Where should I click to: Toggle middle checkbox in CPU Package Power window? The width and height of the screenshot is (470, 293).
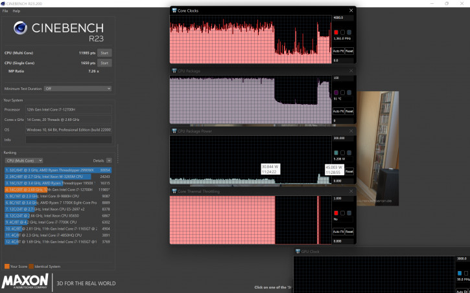click(342, 153)
